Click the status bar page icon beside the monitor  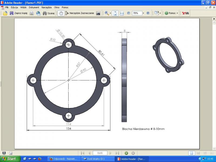11,153
